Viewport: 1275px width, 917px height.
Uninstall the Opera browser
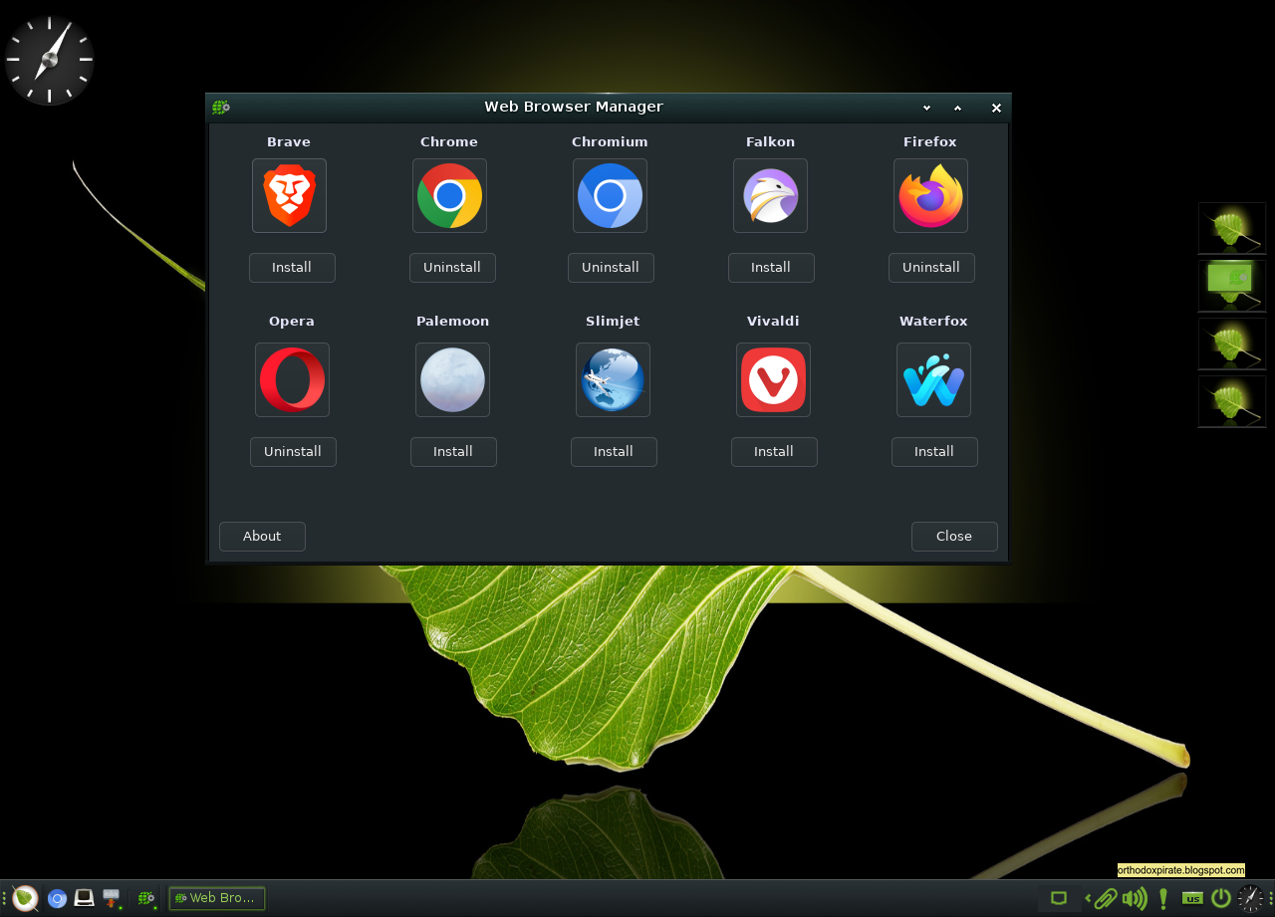(293, 451)
